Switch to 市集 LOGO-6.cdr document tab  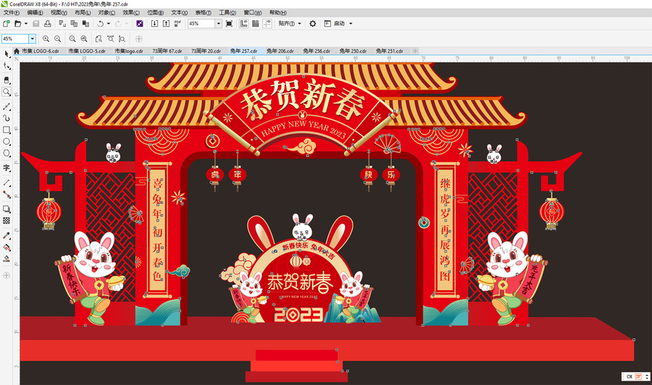point(41,51)
